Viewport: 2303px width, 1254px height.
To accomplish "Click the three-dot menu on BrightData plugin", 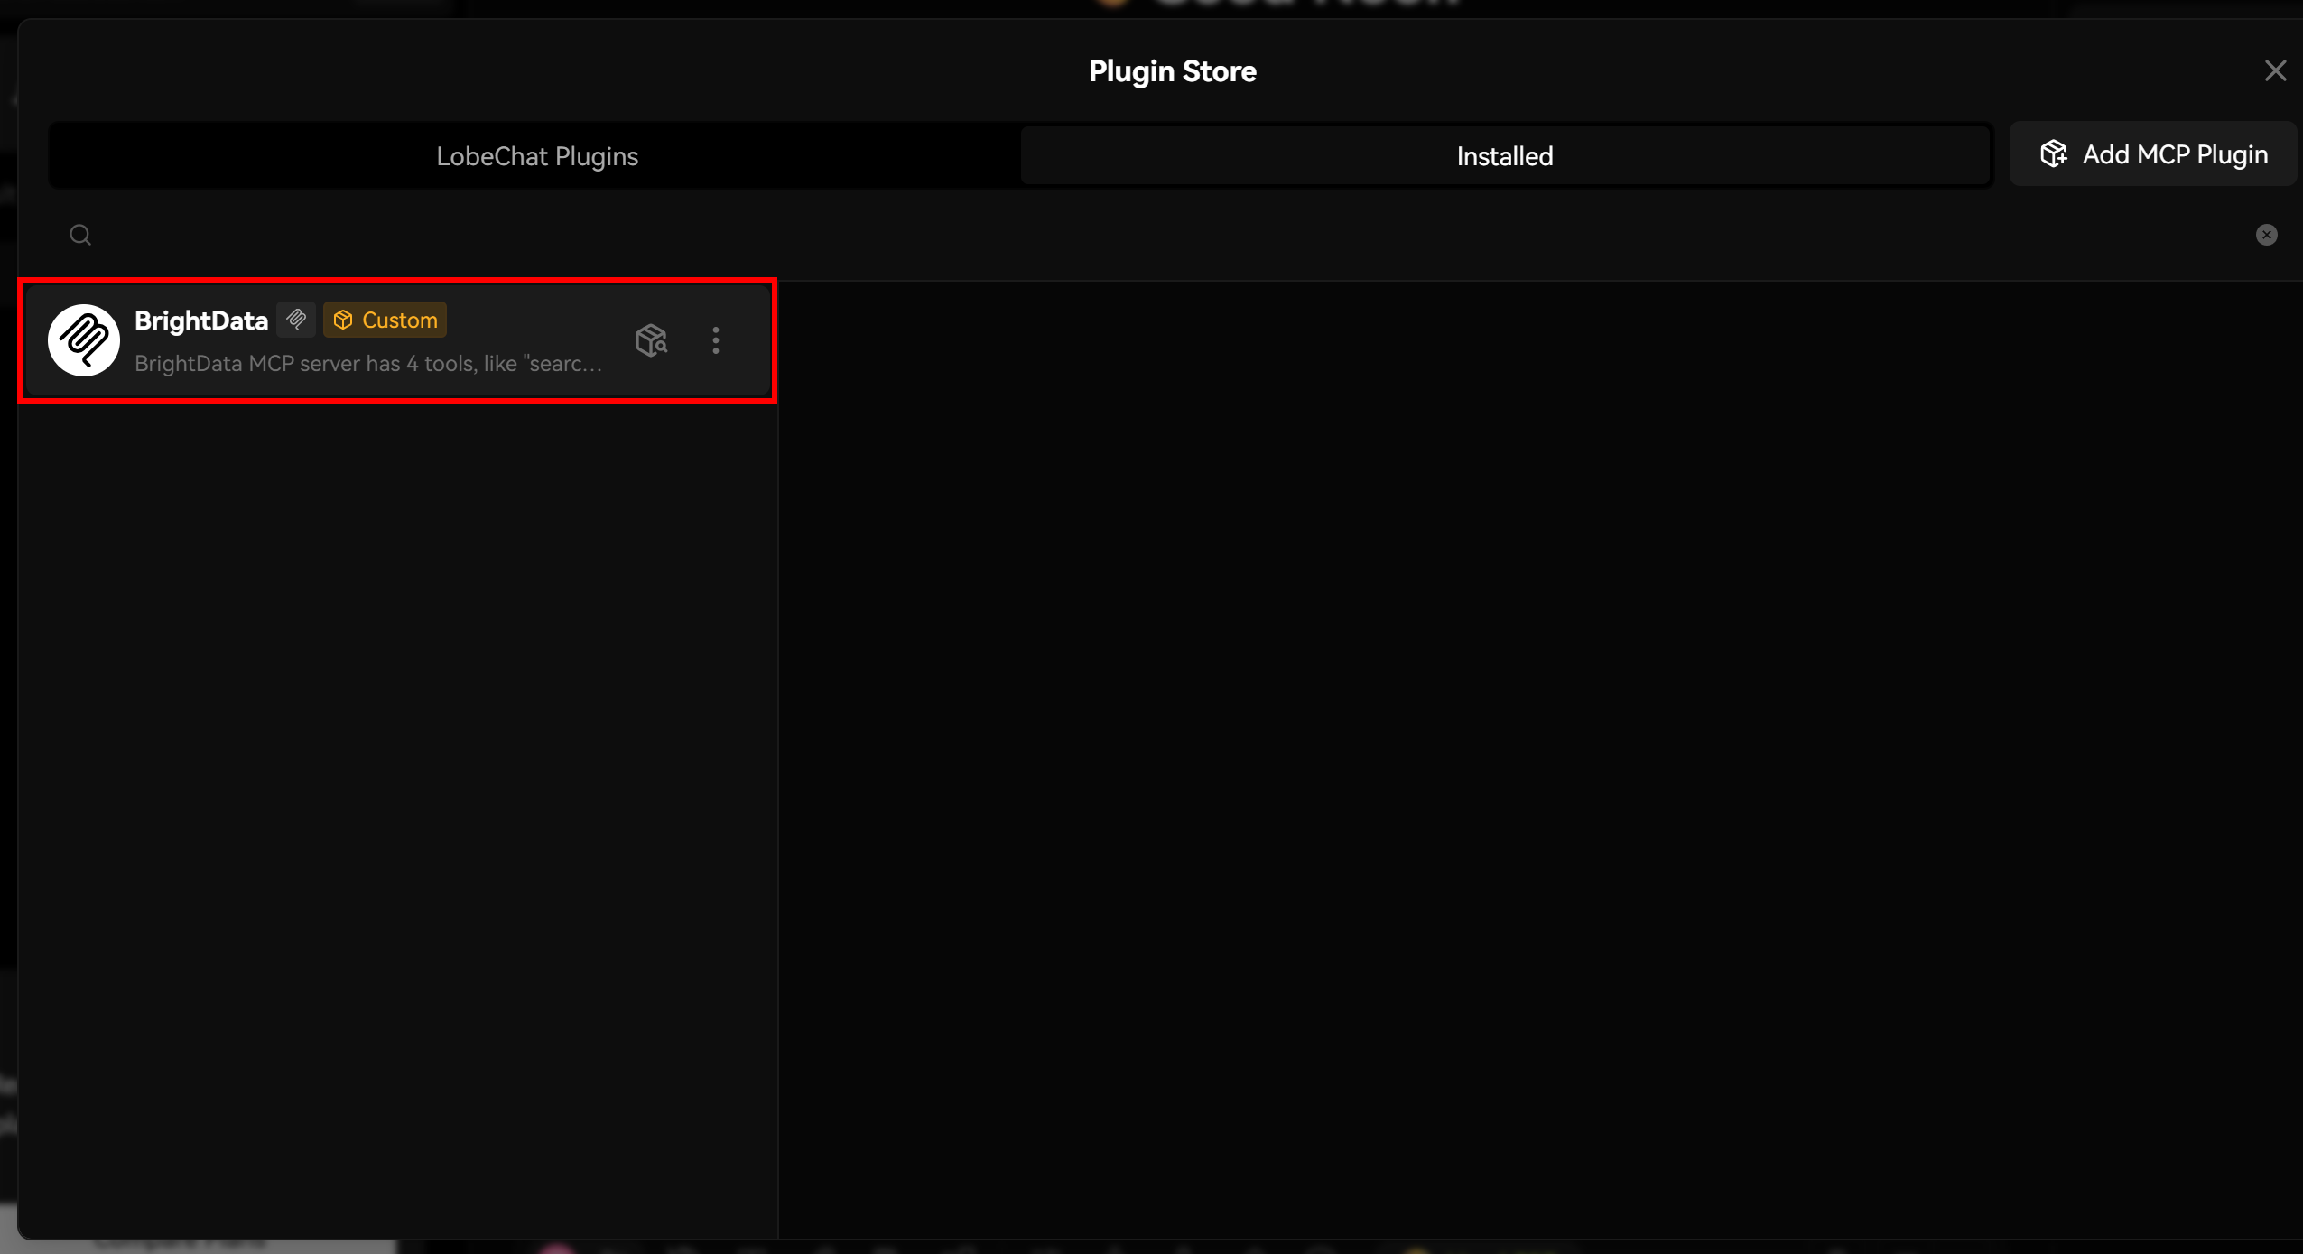I will [x=714, y=340].
